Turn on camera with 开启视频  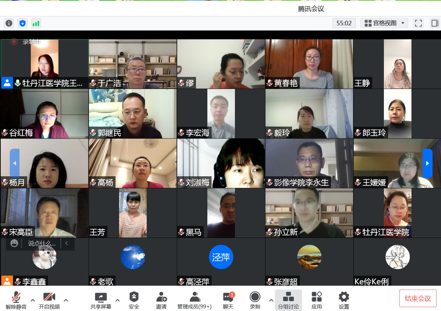[49, 300]
